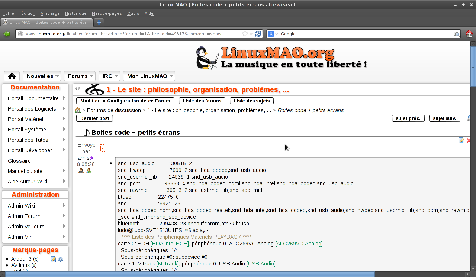This screenshot has height=277, width=476.
Task: Open the Outils menu
Action: (133, 13)
